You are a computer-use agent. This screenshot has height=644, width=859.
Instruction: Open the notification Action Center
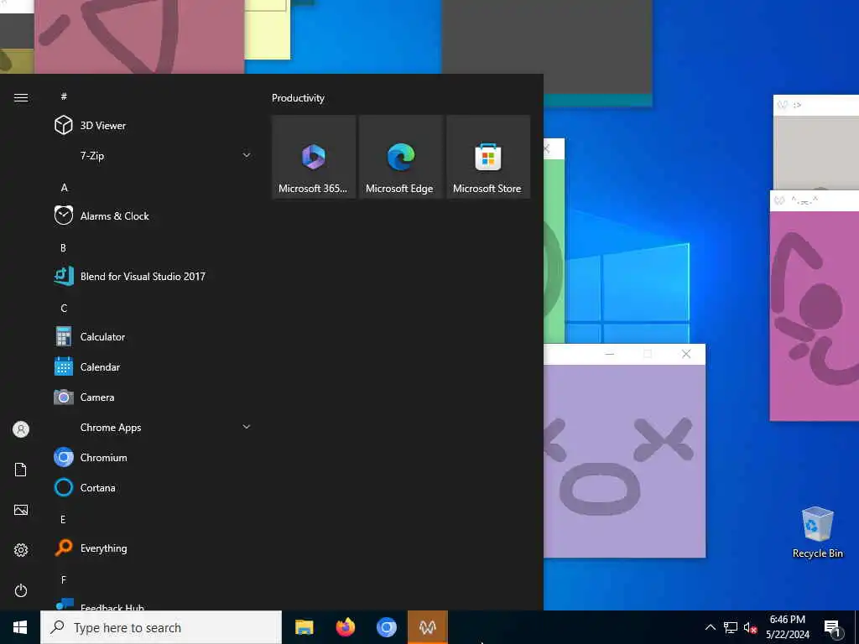point(832,627)
